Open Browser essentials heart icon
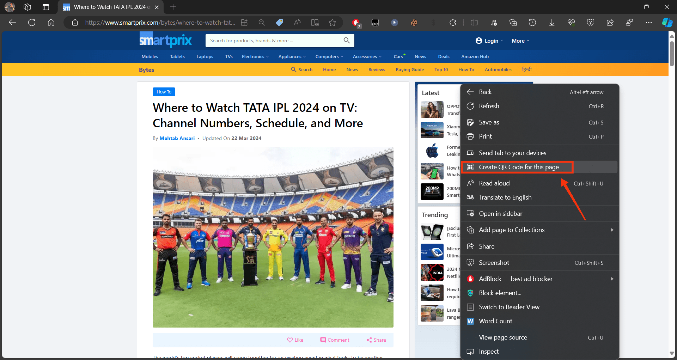Image resolution: width=677 pixels, height=360 pixels. coord(571,23)
